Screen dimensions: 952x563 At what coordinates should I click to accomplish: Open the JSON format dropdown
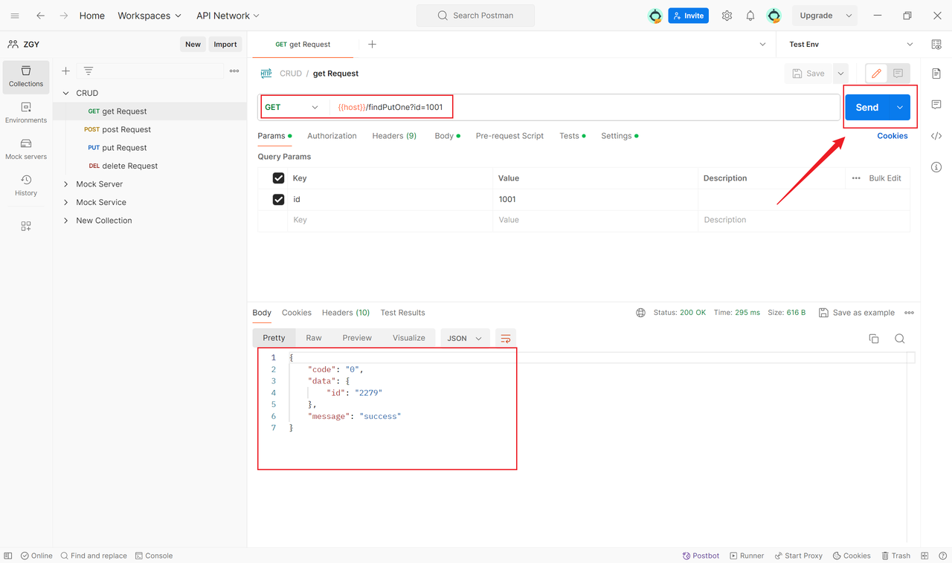click(465, 339)
